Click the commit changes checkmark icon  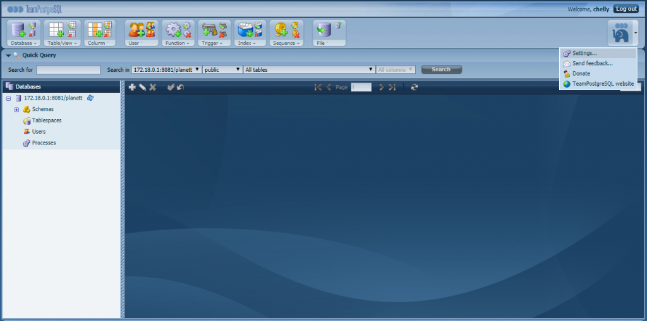click(x=171, y=87)
